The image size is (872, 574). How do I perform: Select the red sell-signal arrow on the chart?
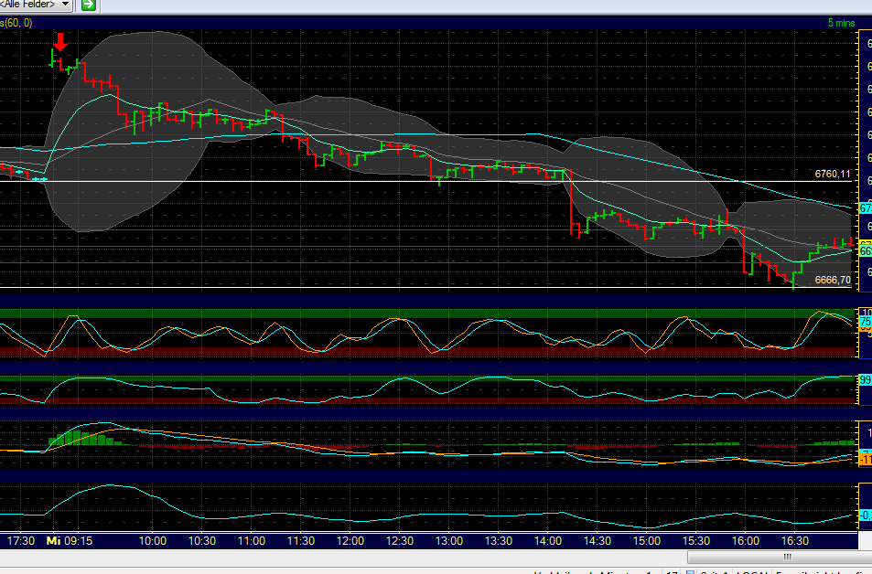pyautogui.click(x=59, y=42)
